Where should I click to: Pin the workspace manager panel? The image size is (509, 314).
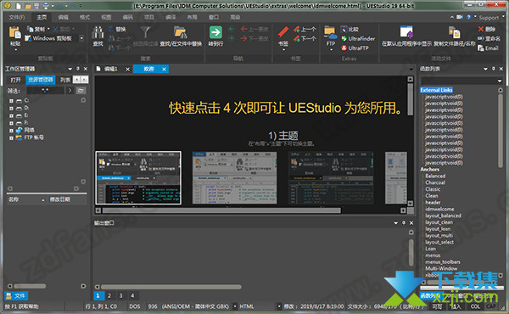click(x=78, y=69)
